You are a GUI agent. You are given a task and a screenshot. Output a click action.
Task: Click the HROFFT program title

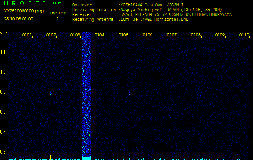tap(25, 3)
